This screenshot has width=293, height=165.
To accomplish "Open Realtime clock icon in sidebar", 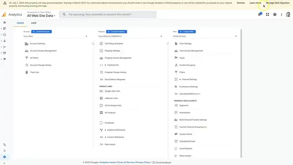I will pyautogui.click(x=5, y=35).
